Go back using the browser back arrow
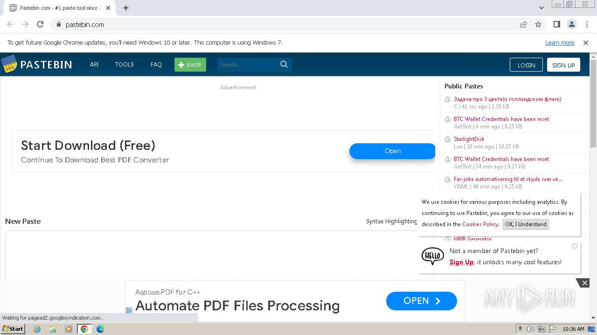 tap(10, 24)
